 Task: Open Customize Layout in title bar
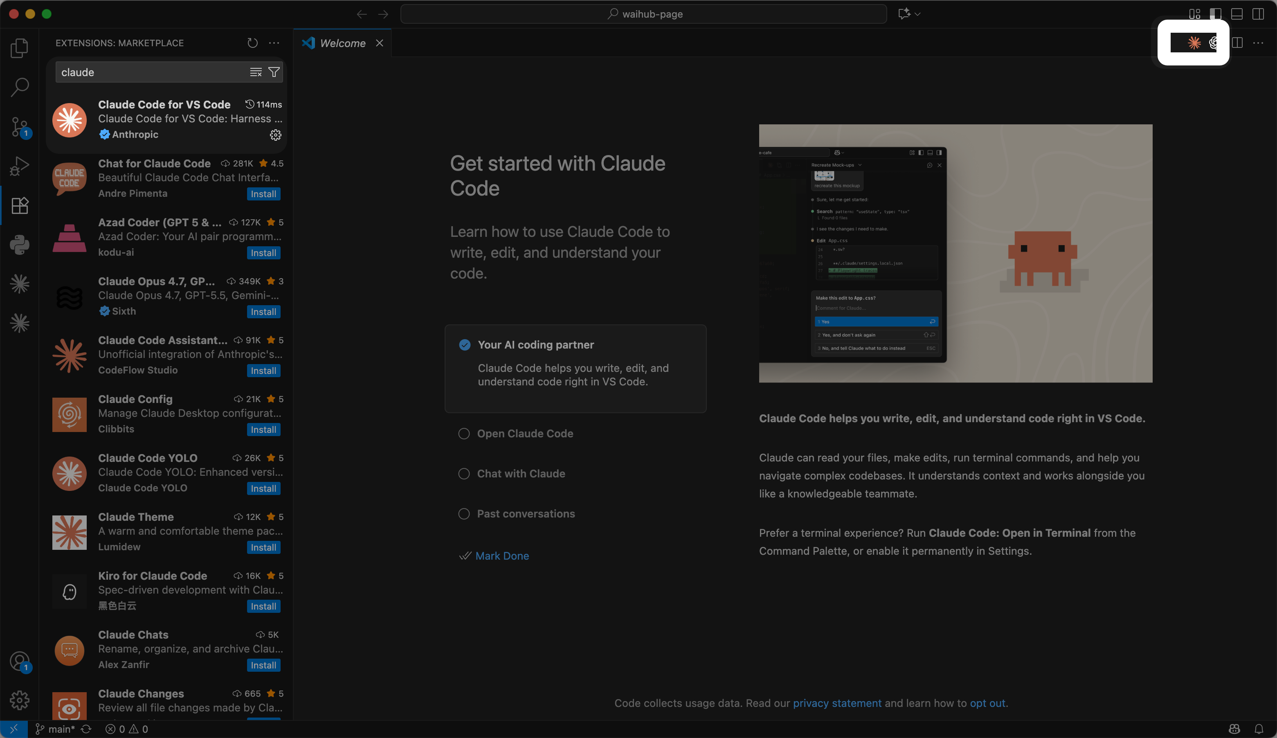1194,13
